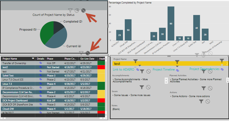Open the Project Dependencies hyperlink
This screenshot has width=229, height=121.
coord(205,69)
